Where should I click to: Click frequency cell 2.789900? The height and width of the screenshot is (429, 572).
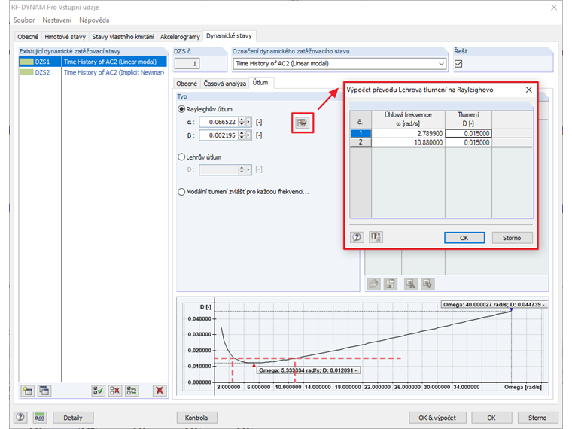[408, 133]
